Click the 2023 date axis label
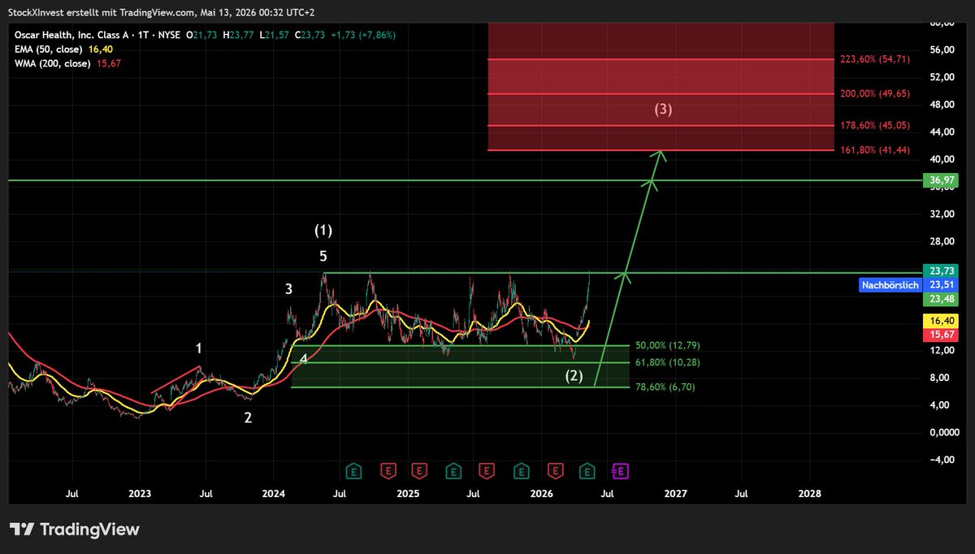 pos(140,493)
